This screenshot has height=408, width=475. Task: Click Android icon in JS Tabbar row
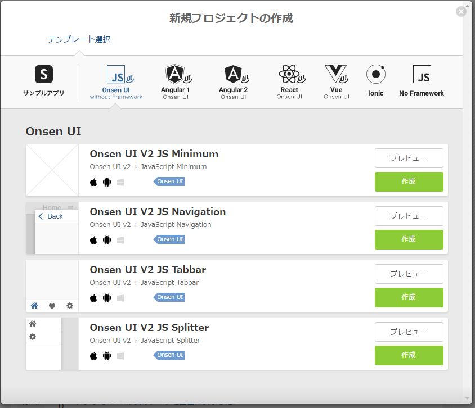107,298
